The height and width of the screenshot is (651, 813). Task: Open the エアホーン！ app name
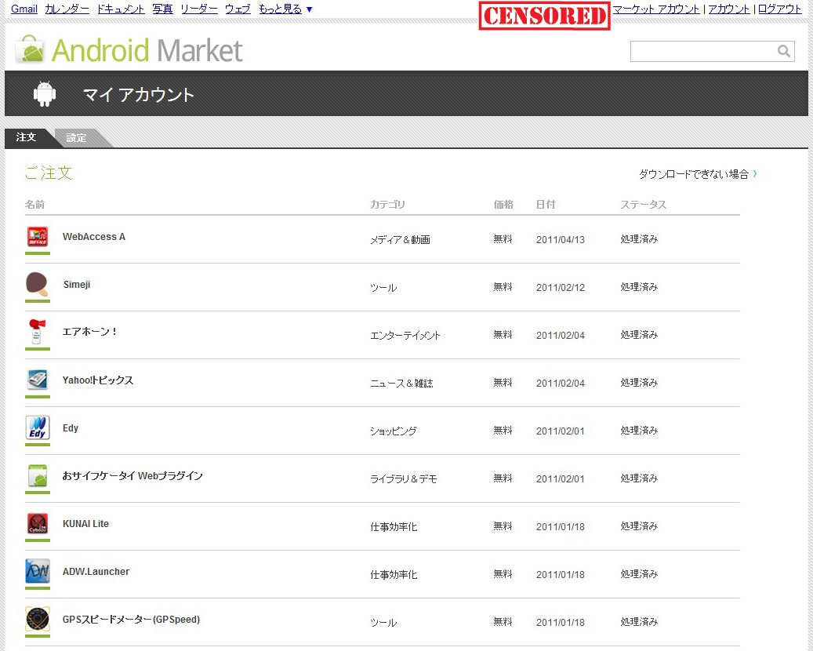(89, 332)
